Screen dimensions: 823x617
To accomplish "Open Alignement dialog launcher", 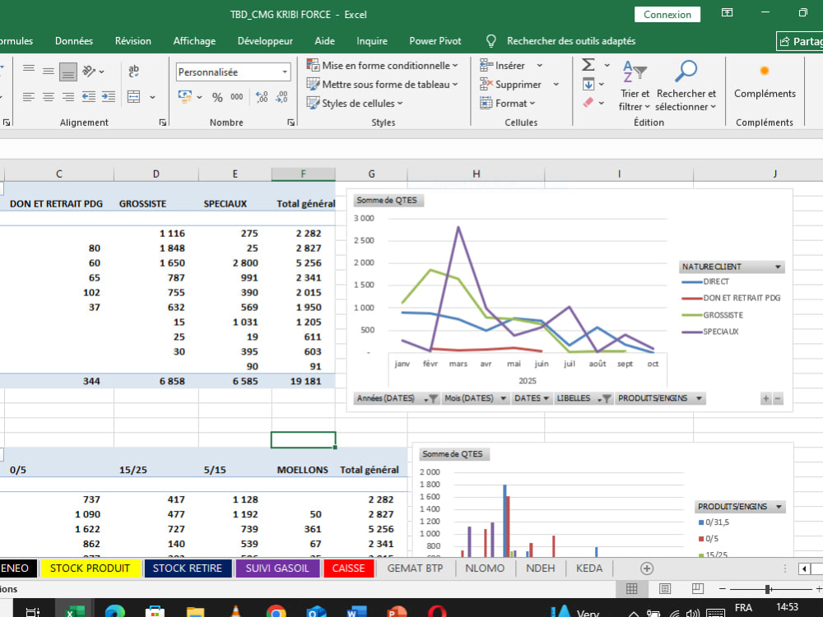I will 163,123.
